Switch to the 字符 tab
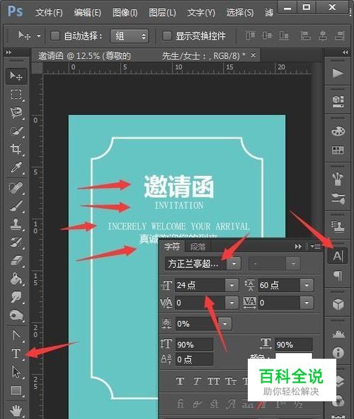The height and width of the screenshot is (419, 354). (x=172, y=247)
